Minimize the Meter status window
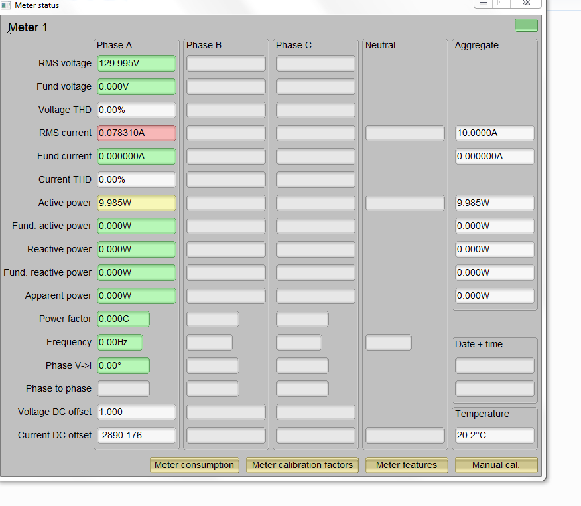 [x=484, y=3]
